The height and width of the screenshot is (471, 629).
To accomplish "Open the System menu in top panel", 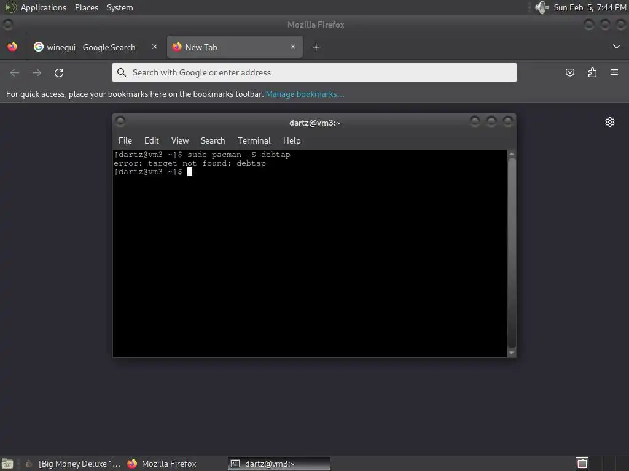I will click(x=120, y=7).
